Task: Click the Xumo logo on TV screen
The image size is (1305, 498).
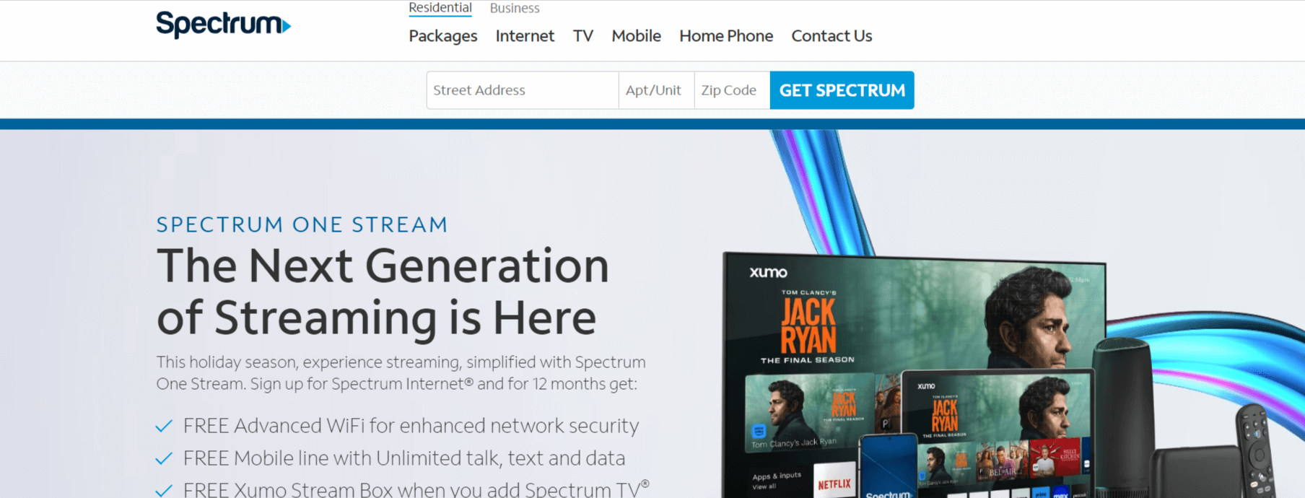Action: tap(768, 272)
